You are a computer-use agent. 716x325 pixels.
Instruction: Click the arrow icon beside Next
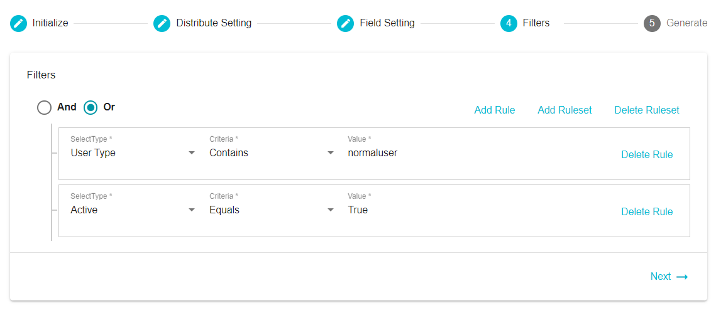click(682, 277)
